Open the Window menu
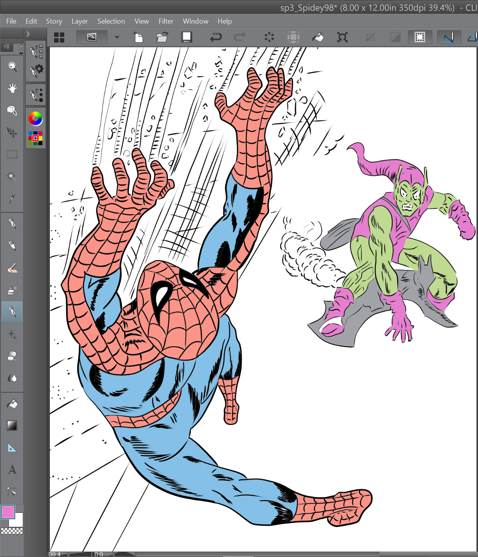 pyautogui.click(x=196, y=21)
